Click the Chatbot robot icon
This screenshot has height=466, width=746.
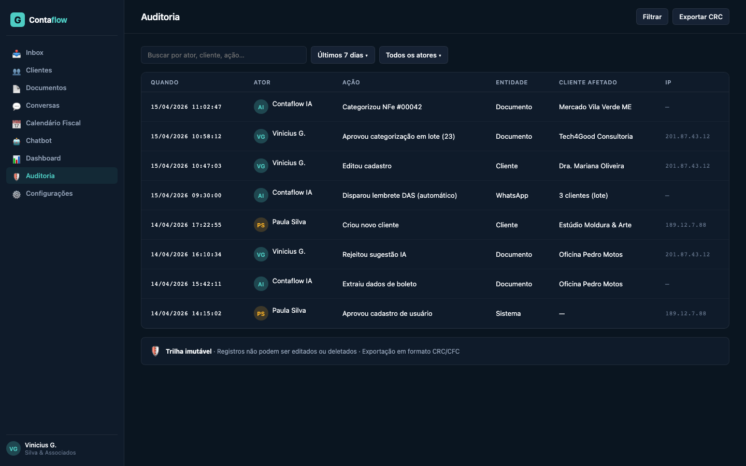point(17,141)
